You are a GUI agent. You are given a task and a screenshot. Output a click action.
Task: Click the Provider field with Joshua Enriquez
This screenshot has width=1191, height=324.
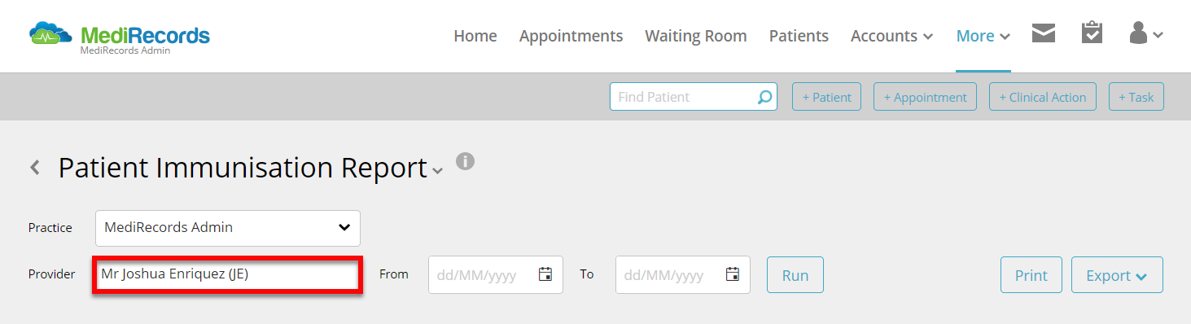228,274
